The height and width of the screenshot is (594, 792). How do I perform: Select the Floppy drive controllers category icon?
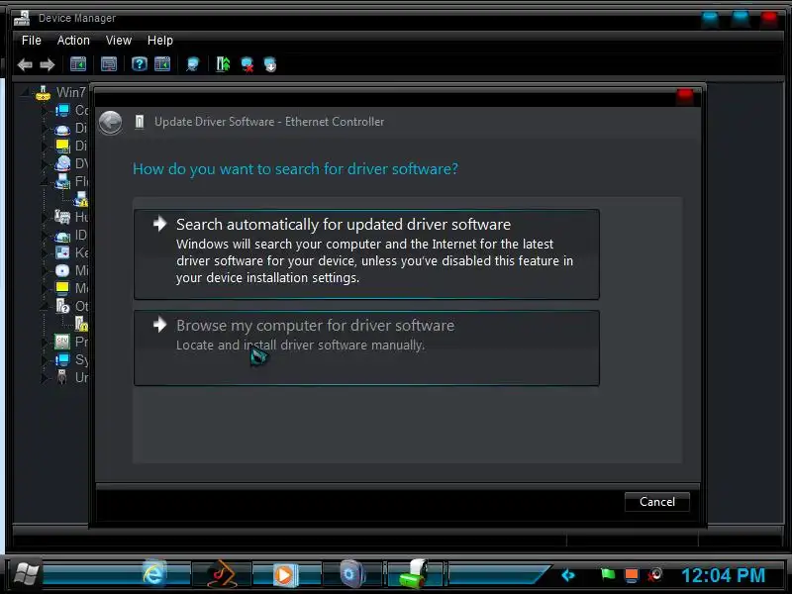pos(62,181)
